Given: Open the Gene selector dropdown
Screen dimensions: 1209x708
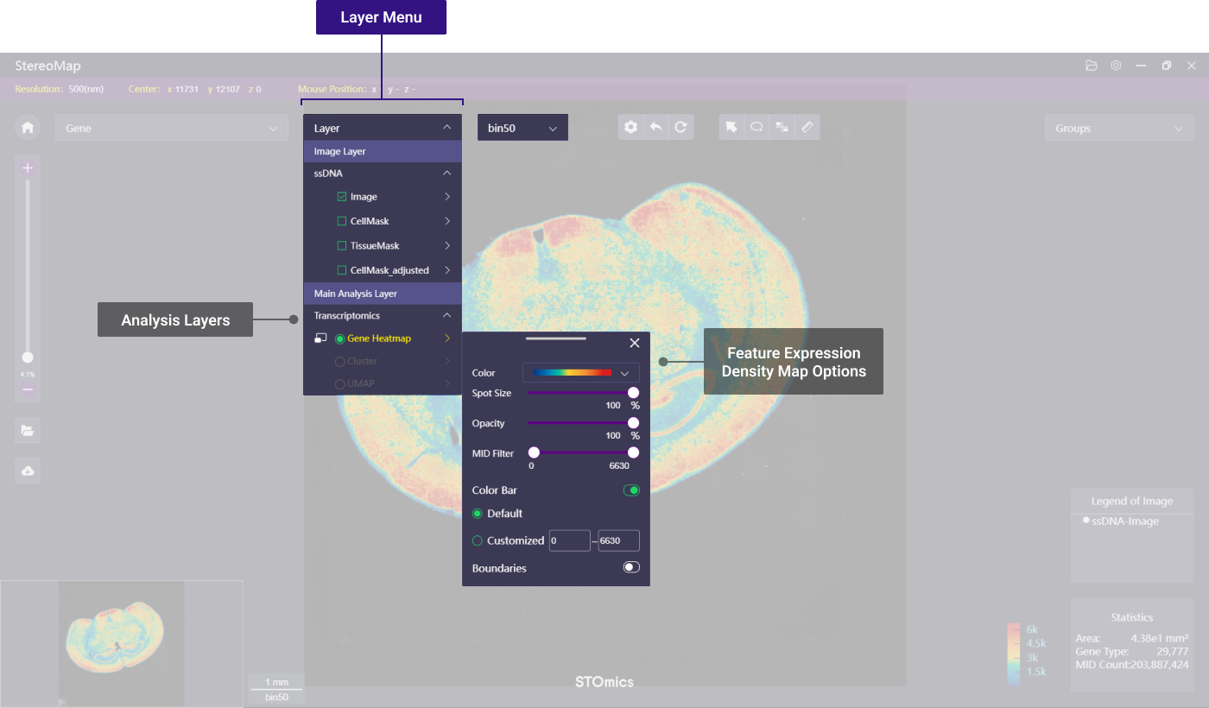Looking at the screenshot, I should click(x=172, y=128).
